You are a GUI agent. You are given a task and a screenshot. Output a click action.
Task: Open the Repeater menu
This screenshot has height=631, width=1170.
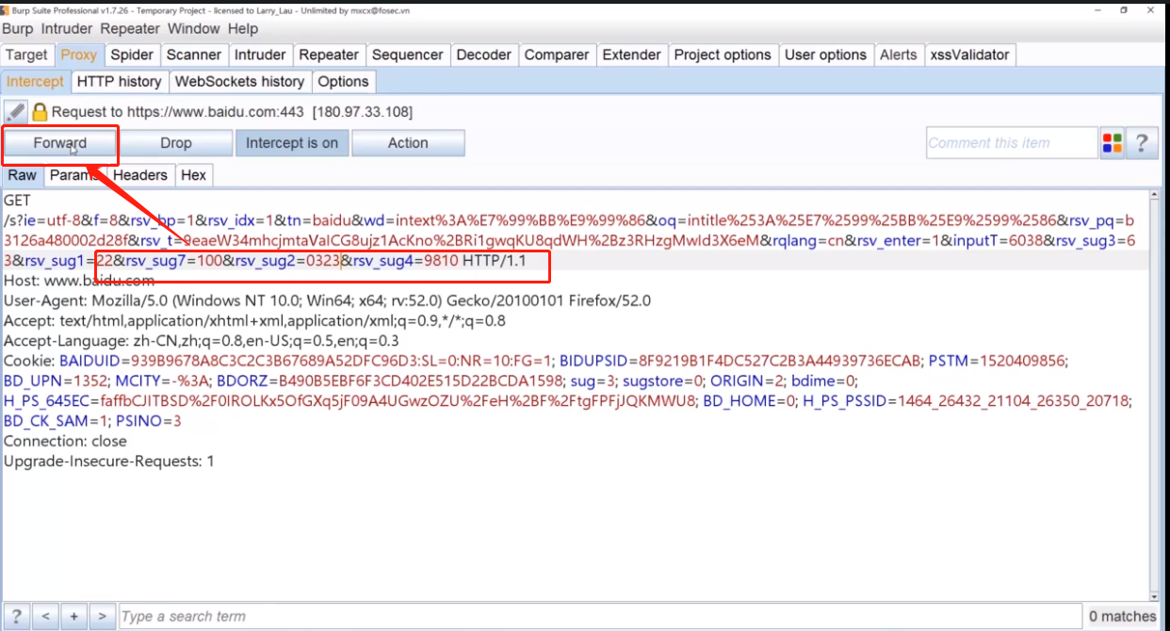[131, 29]
